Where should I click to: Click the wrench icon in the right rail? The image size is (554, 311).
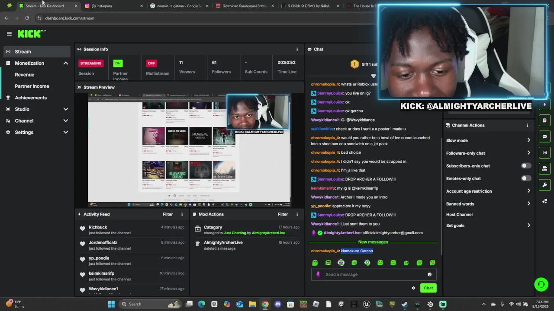544,185
